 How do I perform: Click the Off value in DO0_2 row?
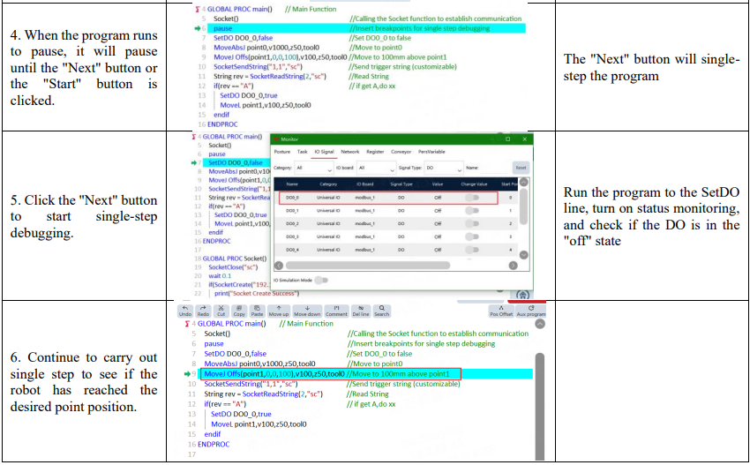(438, 224)
